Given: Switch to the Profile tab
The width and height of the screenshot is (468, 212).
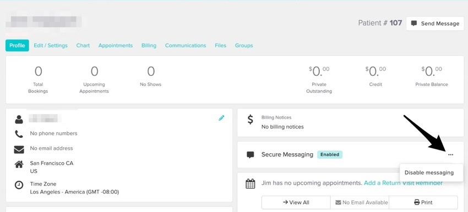Looking at the screenshot, I should point(17,46).
